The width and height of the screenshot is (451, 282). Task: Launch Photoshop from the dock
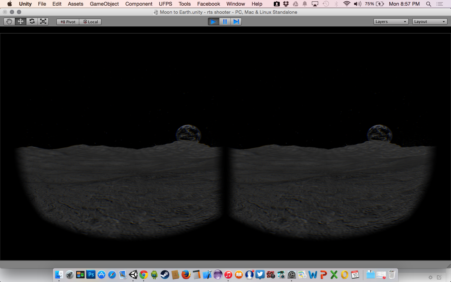click(91, 275)
